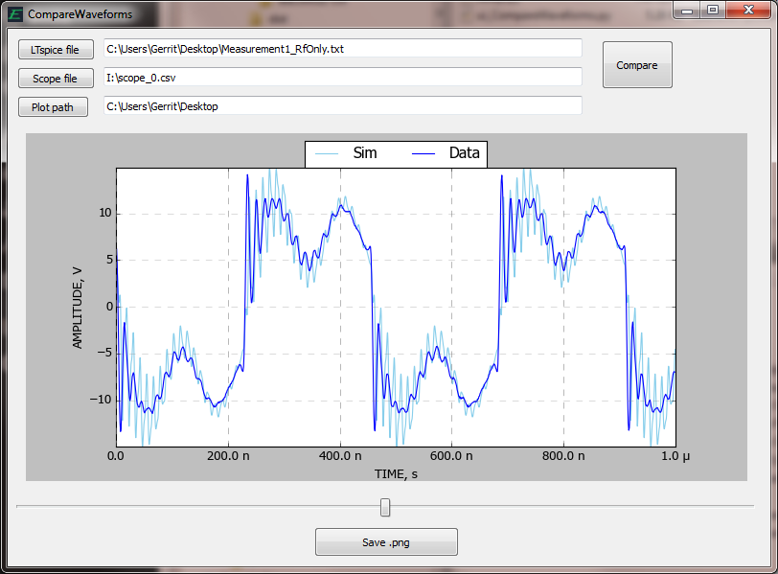Click the LTspice file button
778x574 pixels.
56,50
